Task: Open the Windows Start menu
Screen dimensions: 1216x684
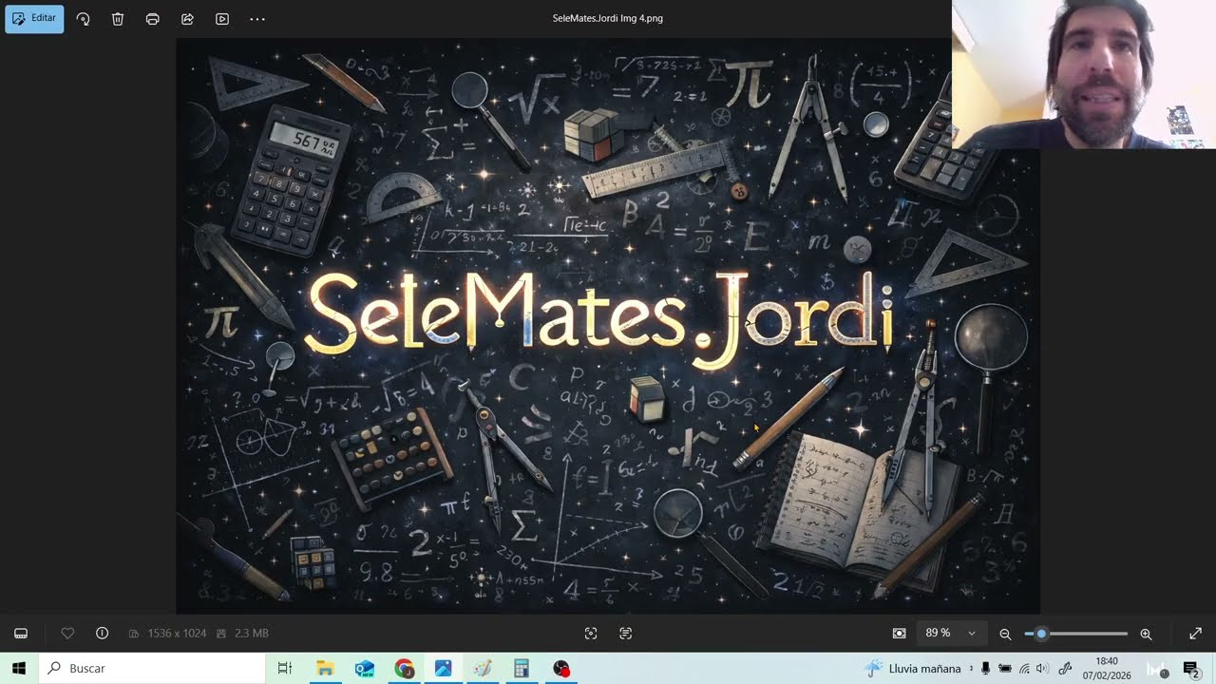Action: (x=19, y=669)
